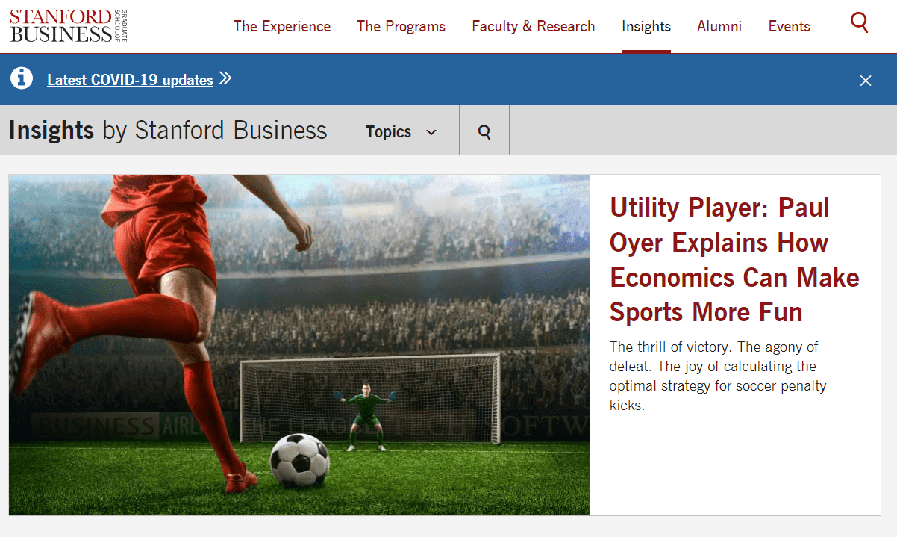Select the Insights navigation tab

[646, 26]
